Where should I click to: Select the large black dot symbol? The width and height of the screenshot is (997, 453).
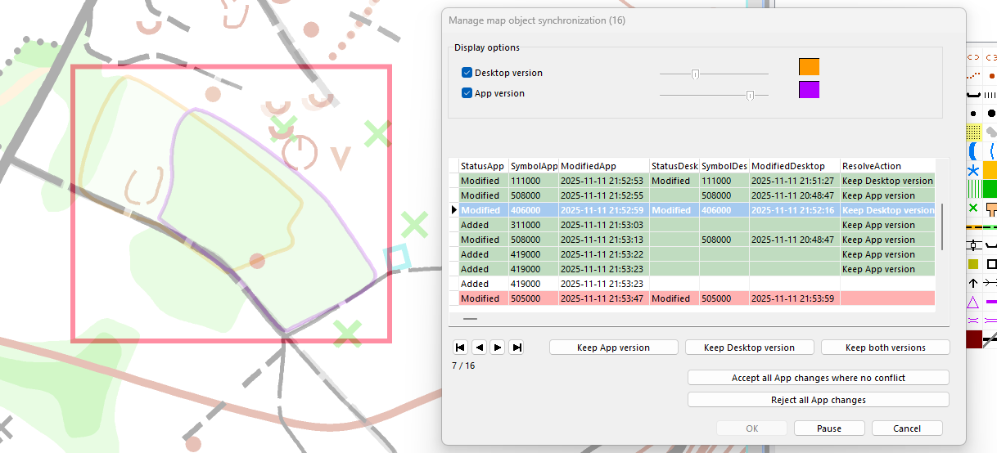tap(991, 114)
